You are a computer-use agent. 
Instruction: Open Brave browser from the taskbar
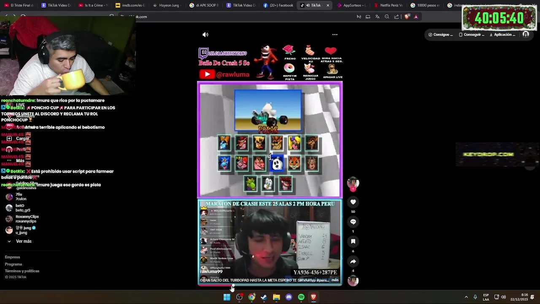[313, 297]
